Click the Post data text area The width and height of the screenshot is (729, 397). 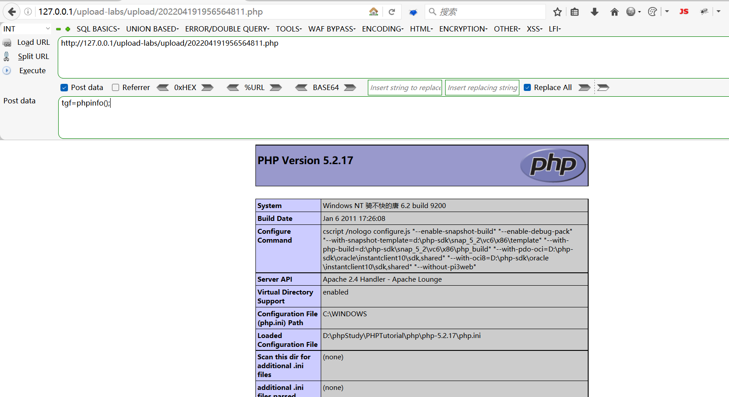(x=394, y=118)
